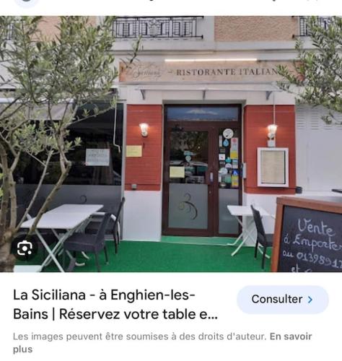Open Google Lens search on the photo
342x361 pixels.
tap(25, 248)
